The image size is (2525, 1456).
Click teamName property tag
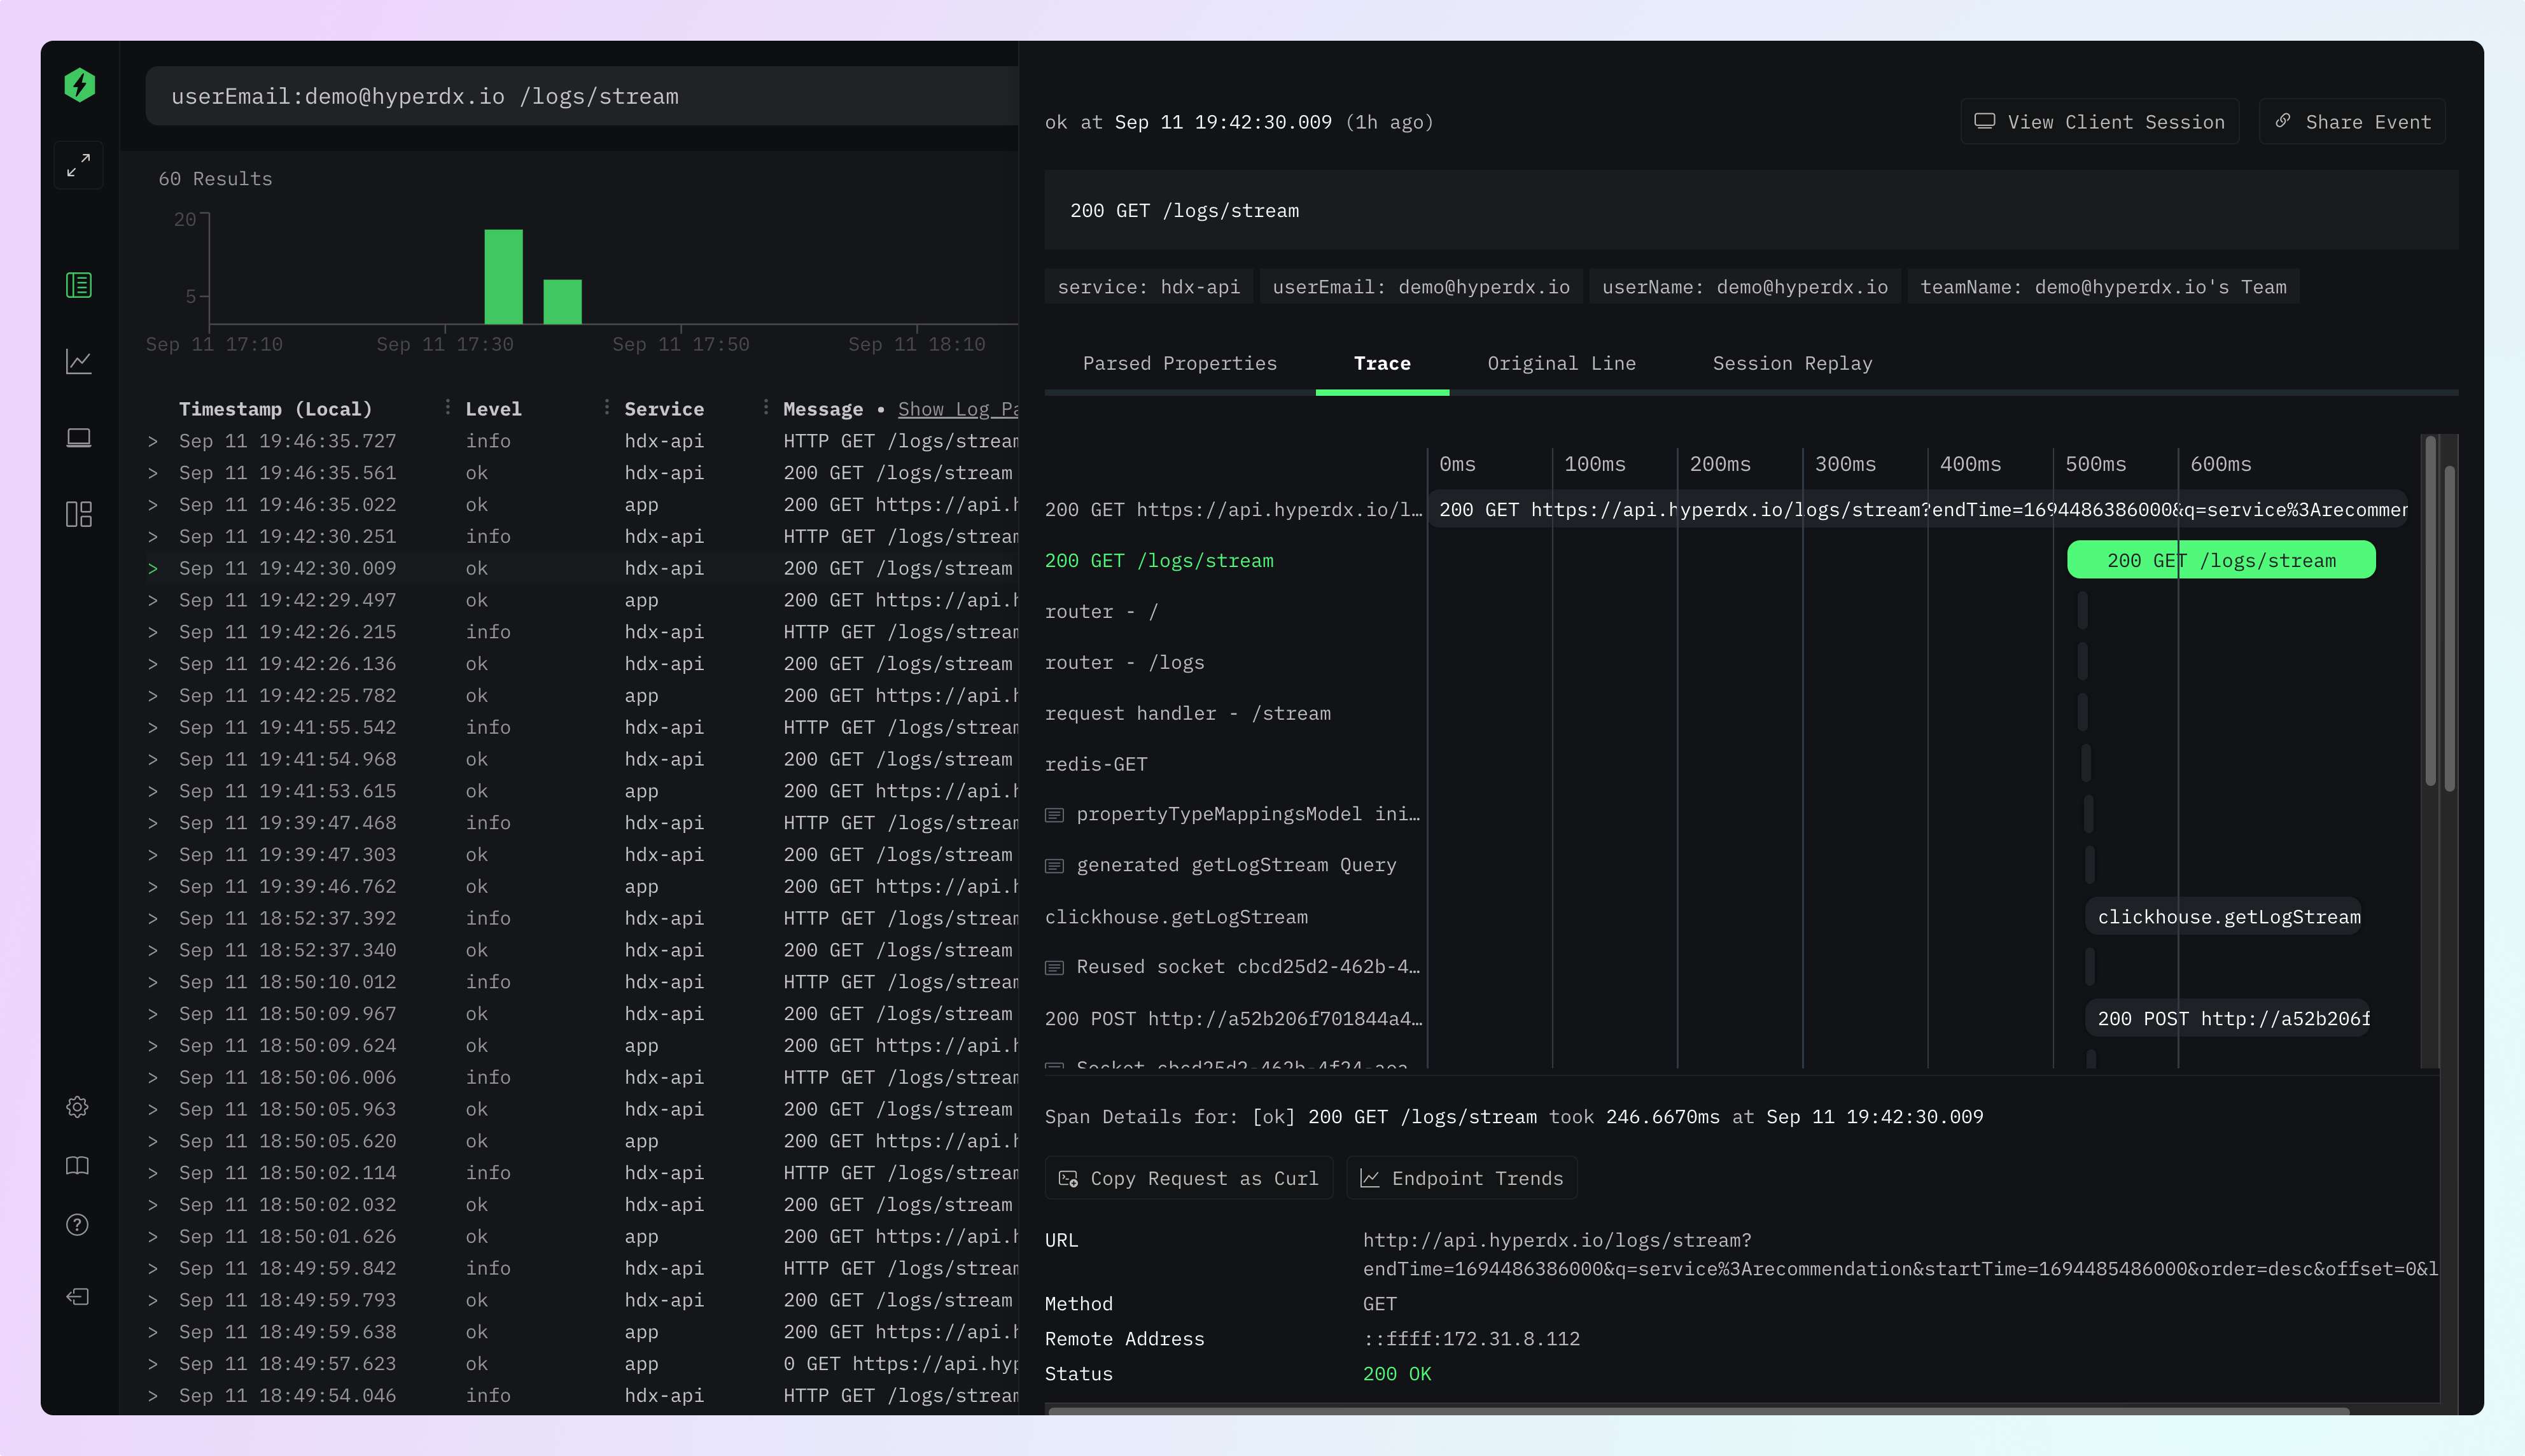[2103, 287]
